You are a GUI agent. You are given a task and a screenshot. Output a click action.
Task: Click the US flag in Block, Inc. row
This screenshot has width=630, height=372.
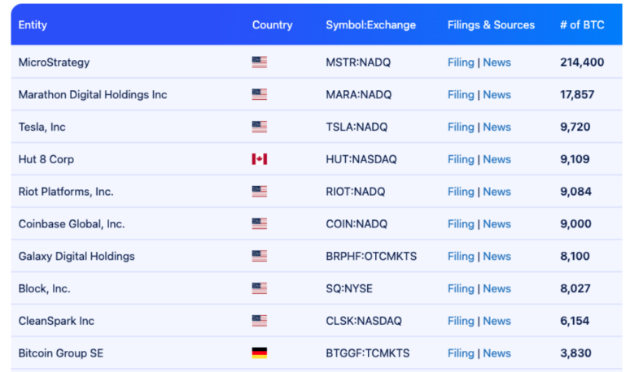point(259,288)
